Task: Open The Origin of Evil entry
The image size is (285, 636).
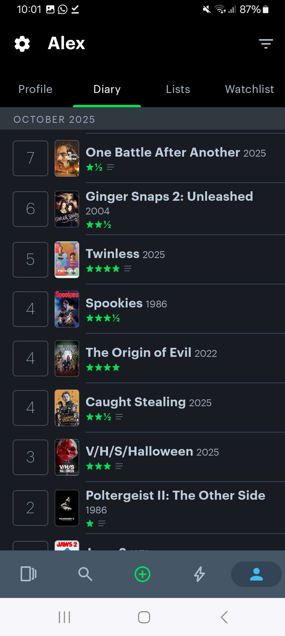Action: [x=151, y=353]
